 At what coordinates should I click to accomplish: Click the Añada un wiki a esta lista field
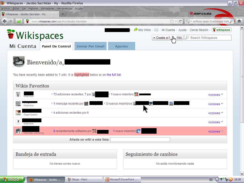pos(140,140)
